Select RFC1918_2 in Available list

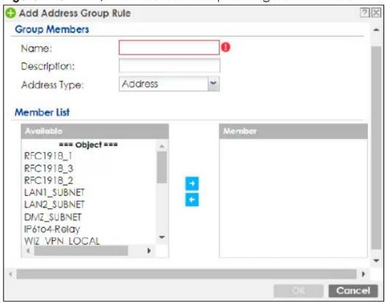48,180
